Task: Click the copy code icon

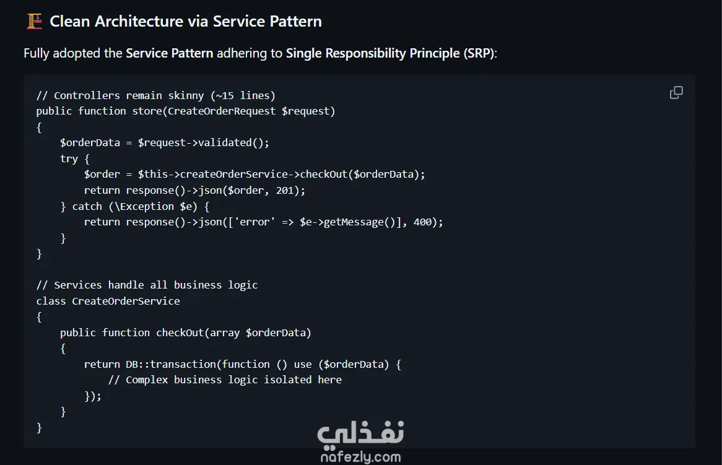Action: point(676,93)
